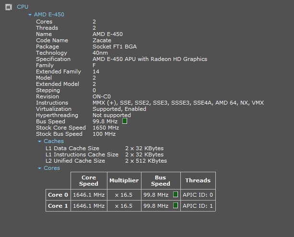Click the CPU chip icon
This screenshot has width=294, height=237.
9,7
